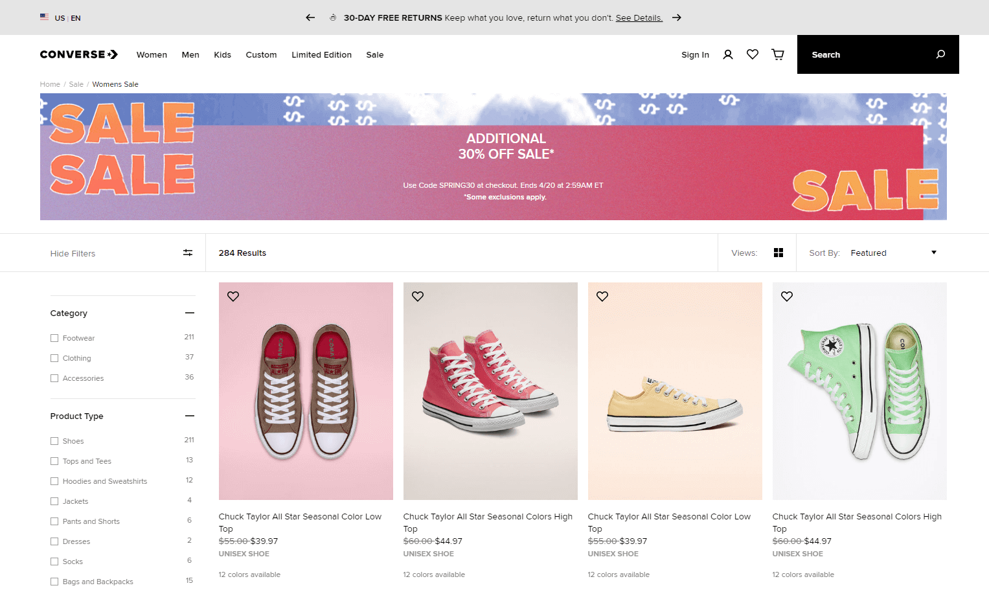This screenshot has height=590, width=989.
Task: Check the Socks filter checkbox
Action: 54,562
